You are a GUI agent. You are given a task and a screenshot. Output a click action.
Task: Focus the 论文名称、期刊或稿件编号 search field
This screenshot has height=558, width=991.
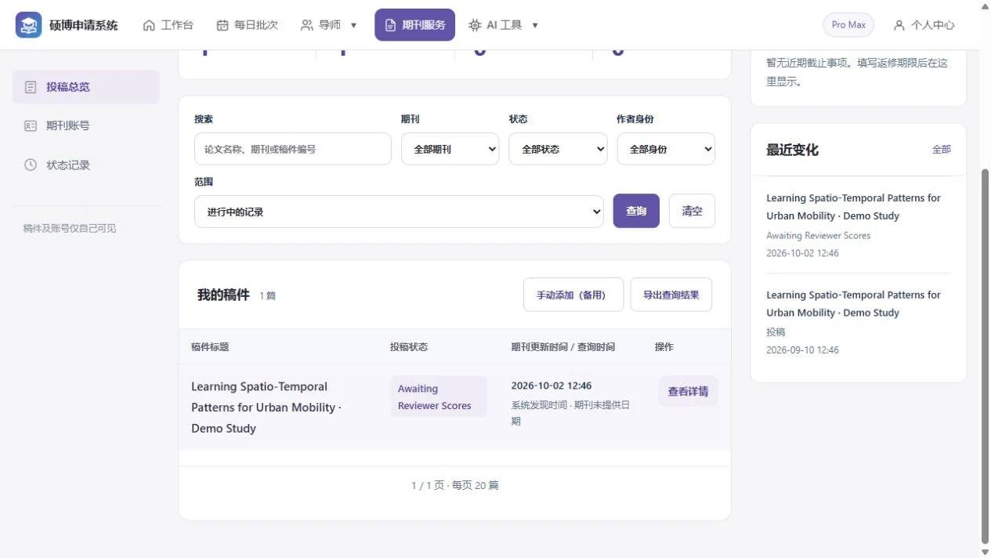(293, 149)
